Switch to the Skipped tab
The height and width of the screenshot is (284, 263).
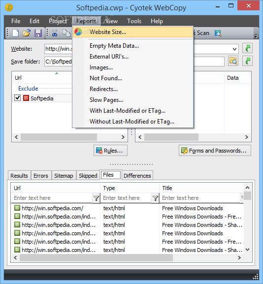tap(88, 176)
